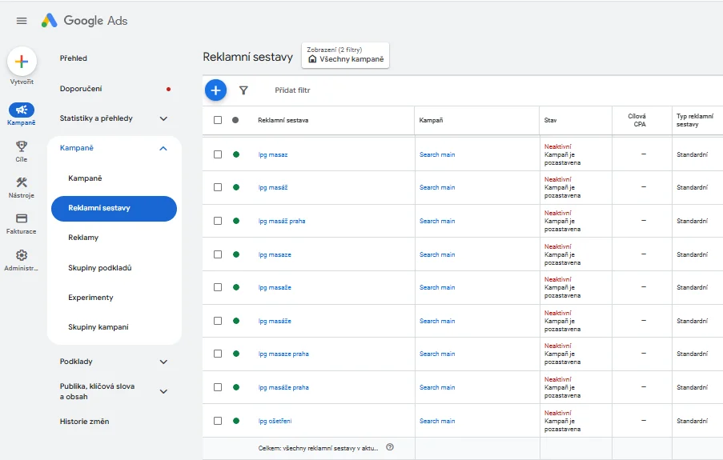
Task: Open Fakturace billing card icon
Action: pyautogui.click(x=22, y=218)
